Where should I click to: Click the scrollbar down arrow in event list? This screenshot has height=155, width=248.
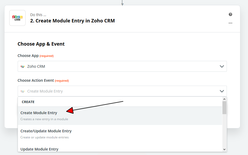click(225, 149)
